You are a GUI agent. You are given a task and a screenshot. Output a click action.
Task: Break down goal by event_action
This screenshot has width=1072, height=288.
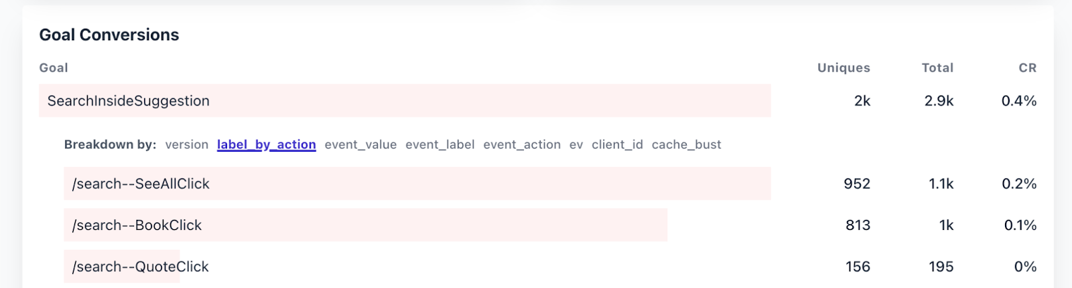tap(522, 144)
